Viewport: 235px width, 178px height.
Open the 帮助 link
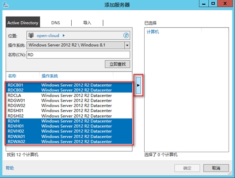tap(10, 168)
